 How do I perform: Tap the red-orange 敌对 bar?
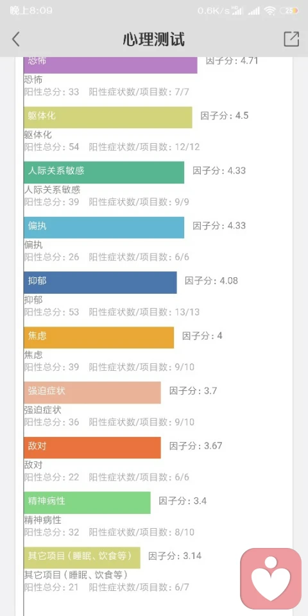[92, 447]
